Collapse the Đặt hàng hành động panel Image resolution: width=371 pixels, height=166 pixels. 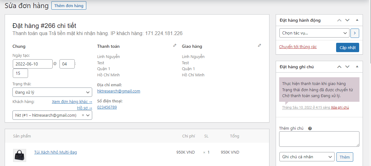pos(357,20)
